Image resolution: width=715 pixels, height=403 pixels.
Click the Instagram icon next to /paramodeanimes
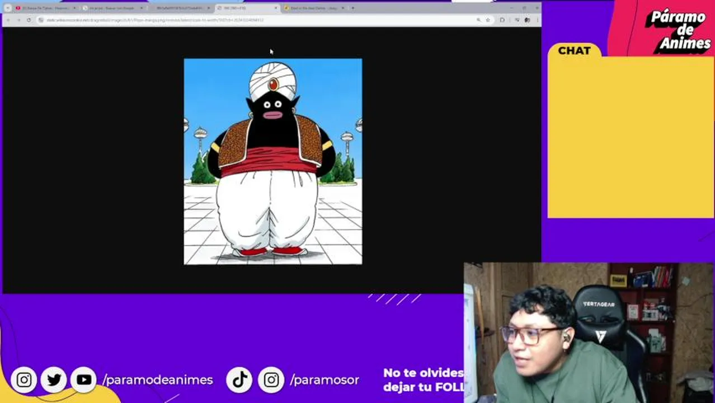click(x=24, y=380)
